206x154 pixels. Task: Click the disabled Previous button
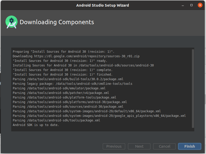(x=114, y=146)
